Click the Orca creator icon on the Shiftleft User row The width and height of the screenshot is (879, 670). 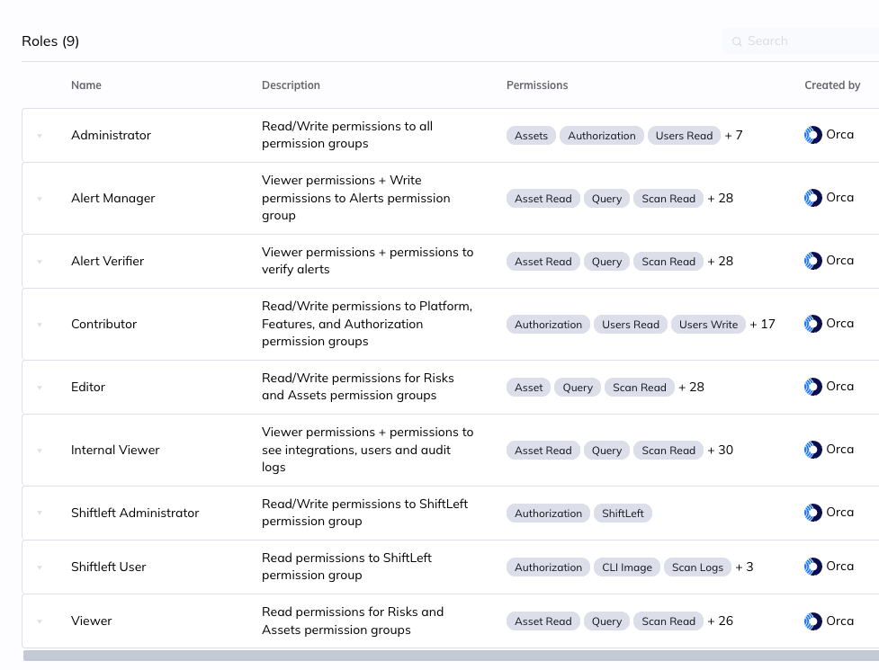coord(812,567)
